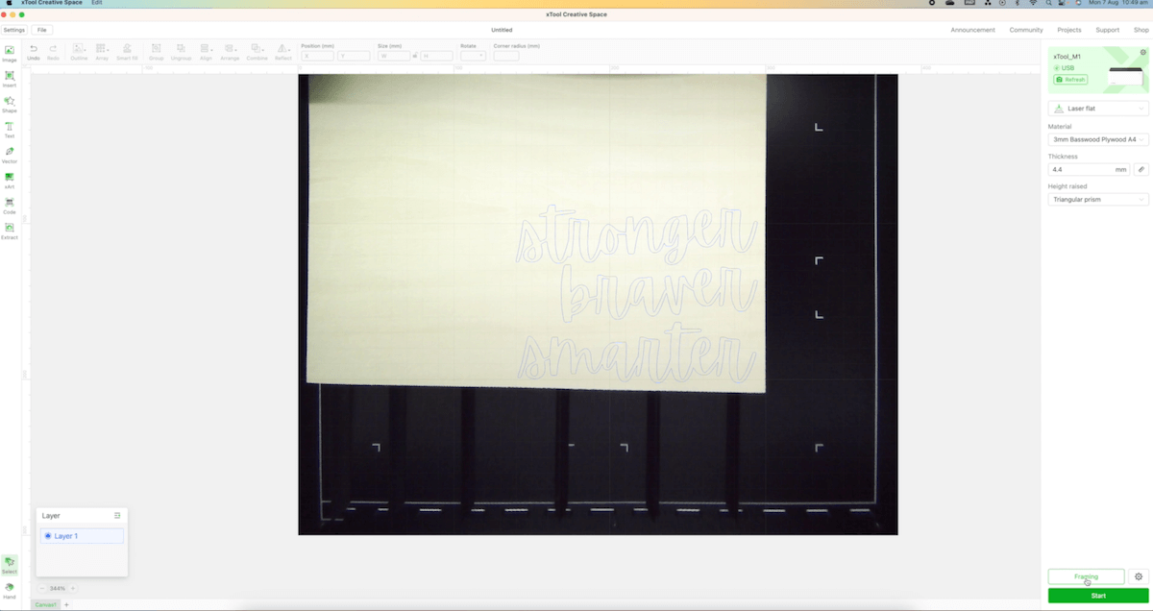Add a new canvas tab
The width and height of the screenshot is (1153, 611).
pos(66,604)
